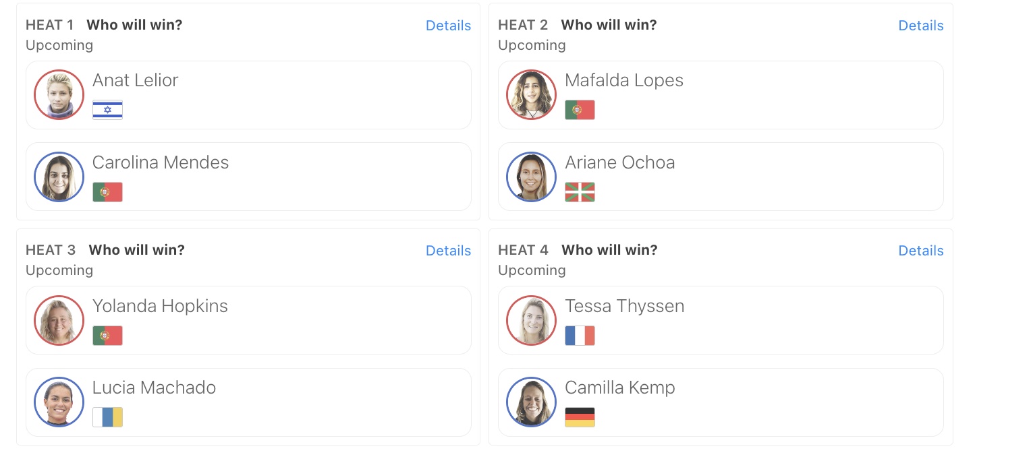The width and height of the screenshot is (1031, 461).
Task: Click the Basque flag under Ariane Ochoa
Action: tap(580, 192)
